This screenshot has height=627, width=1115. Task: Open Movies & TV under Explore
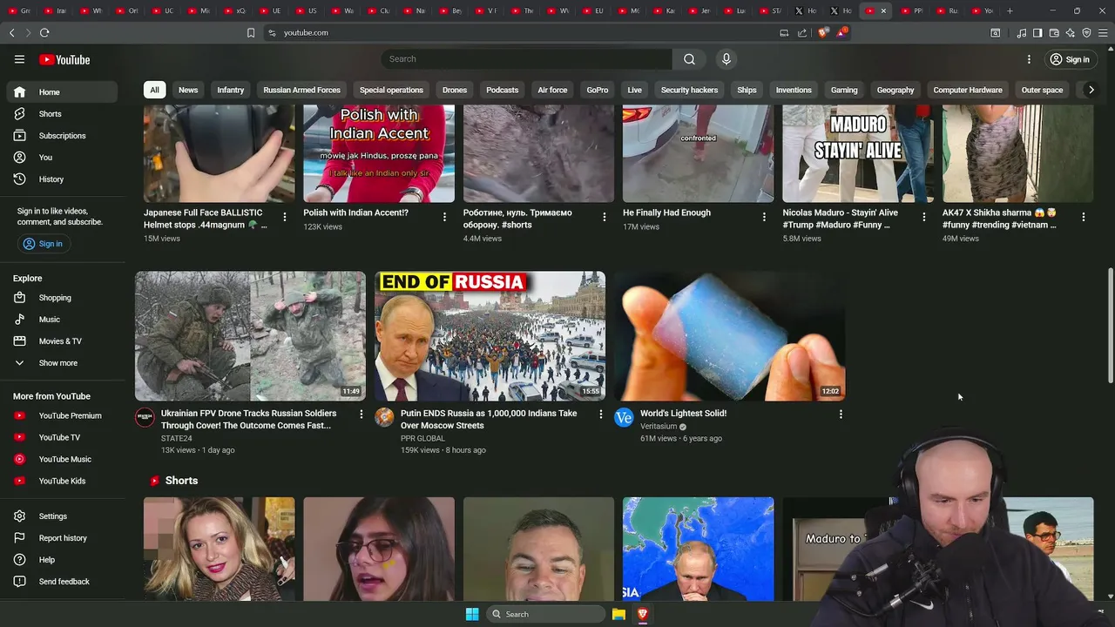[61, 341]
